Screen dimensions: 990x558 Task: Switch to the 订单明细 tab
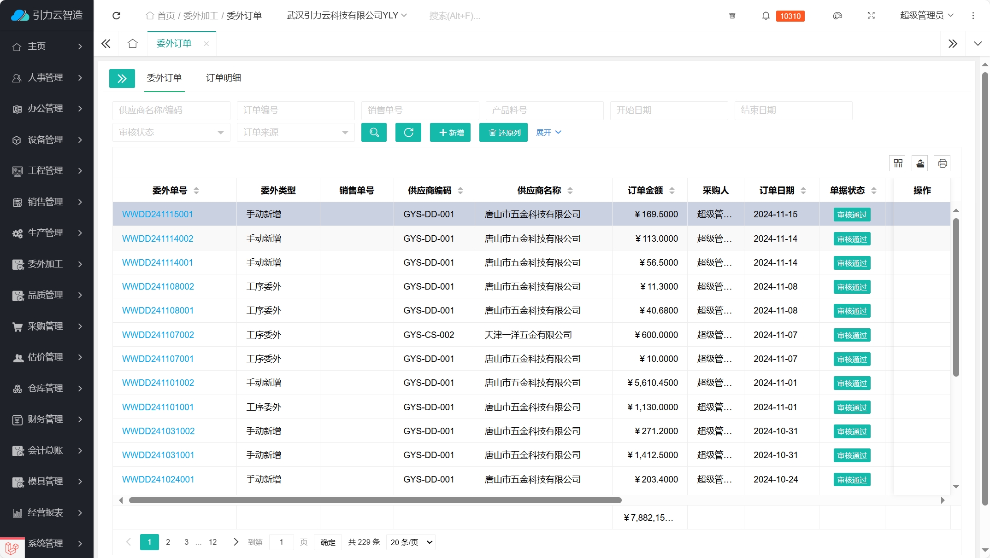coord(224,78)
